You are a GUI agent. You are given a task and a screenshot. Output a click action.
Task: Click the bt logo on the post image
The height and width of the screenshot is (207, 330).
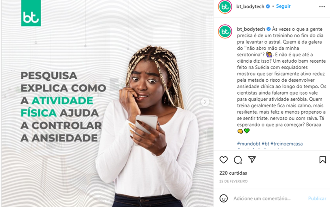tap(31, 13)
